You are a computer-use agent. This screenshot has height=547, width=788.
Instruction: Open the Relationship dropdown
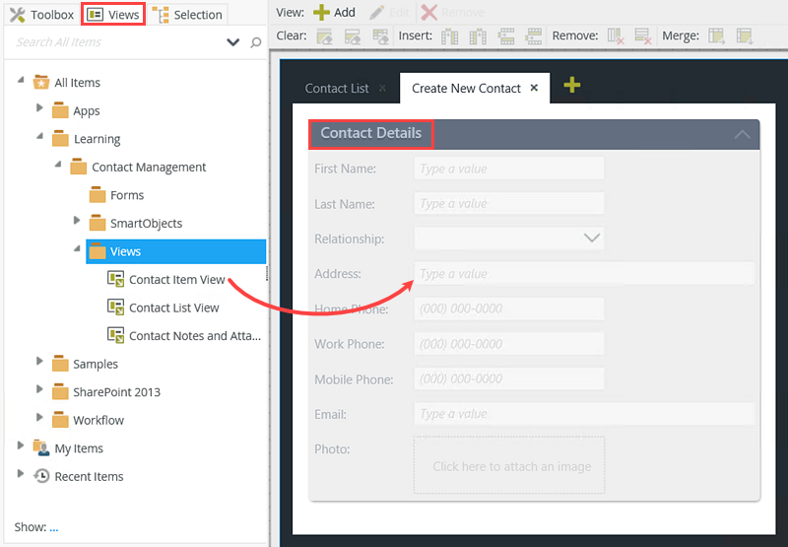pyautogui.click(x=592, y=239)
